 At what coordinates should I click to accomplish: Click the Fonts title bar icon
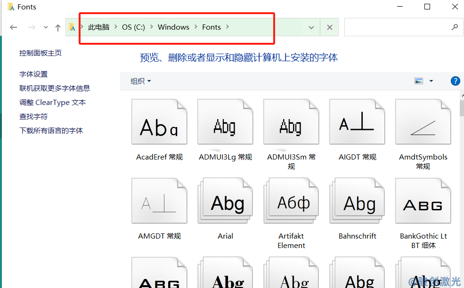click(x=11, y=7)
